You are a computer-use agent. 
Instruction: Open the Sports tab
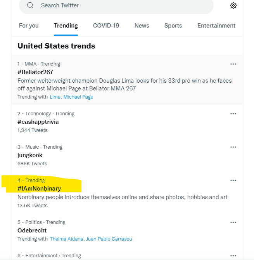coord(173,26)
